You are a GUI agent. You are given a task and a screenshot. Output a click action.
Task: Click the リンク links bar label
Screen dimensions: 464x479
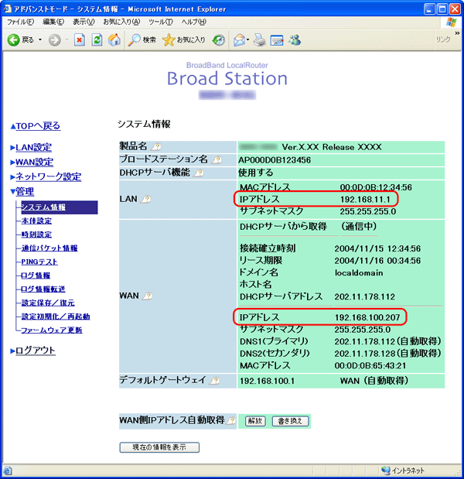tap(443, 39)
